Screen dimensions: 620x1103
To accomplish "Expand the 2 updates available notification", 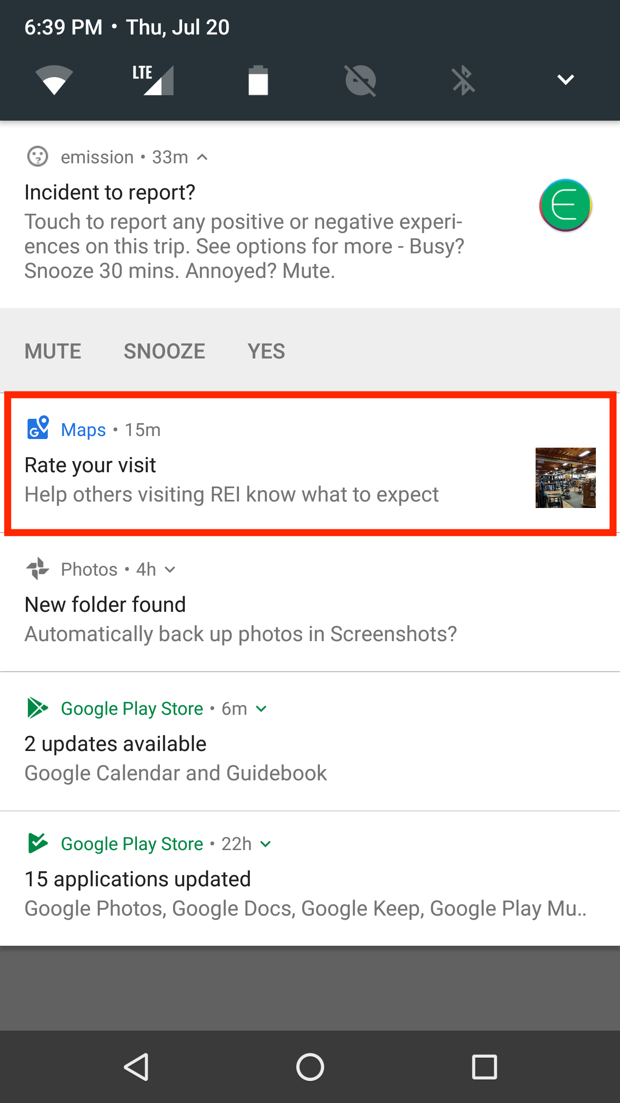I will click(261, 709).
